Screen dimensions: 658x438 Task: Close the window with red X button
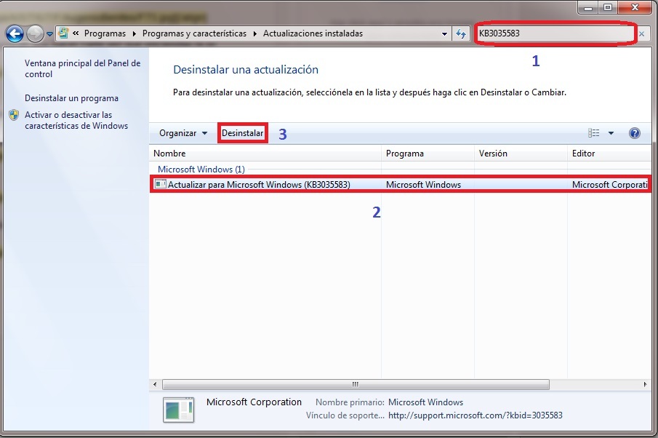coord(635,7)
